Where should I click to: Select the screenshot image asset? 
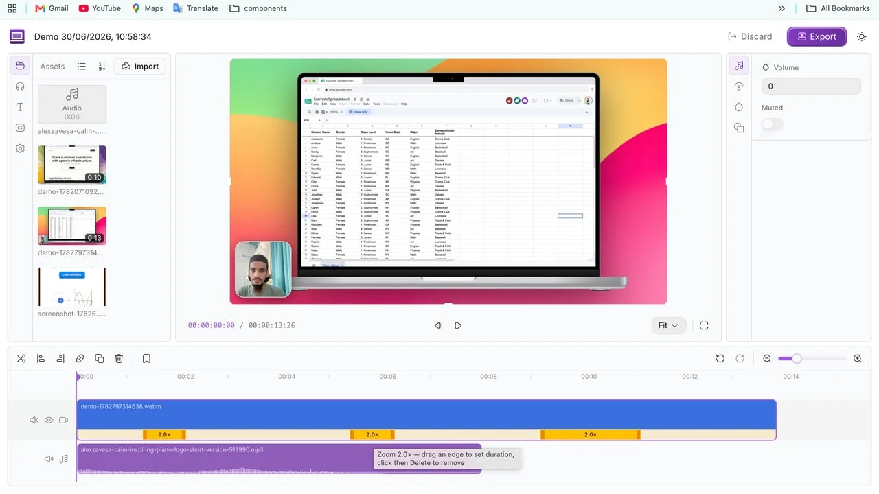pos(72,287)
